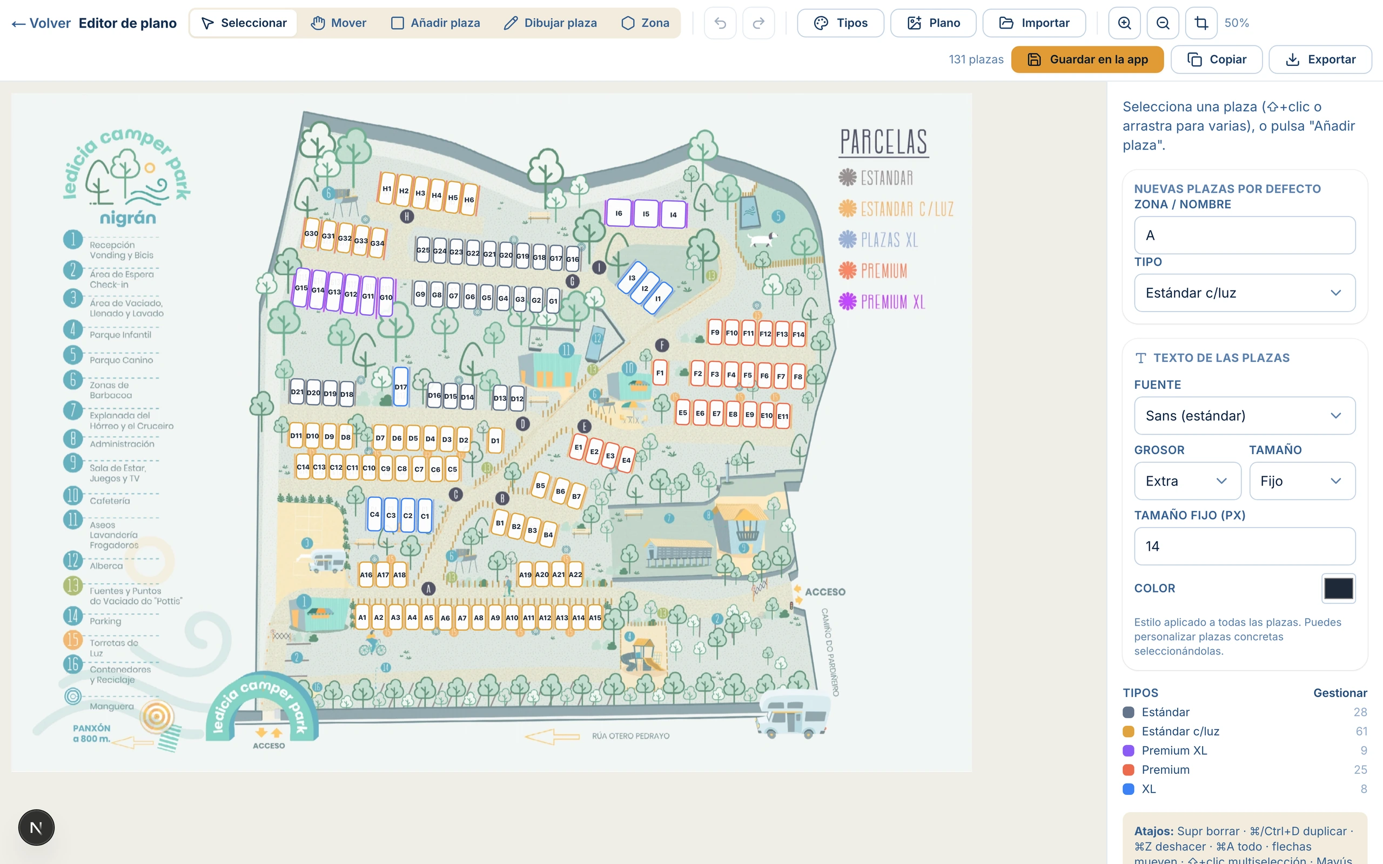Enable the Dibujar plaza tool
This screenshot has height=864, width=1383.
click(550, 23)
